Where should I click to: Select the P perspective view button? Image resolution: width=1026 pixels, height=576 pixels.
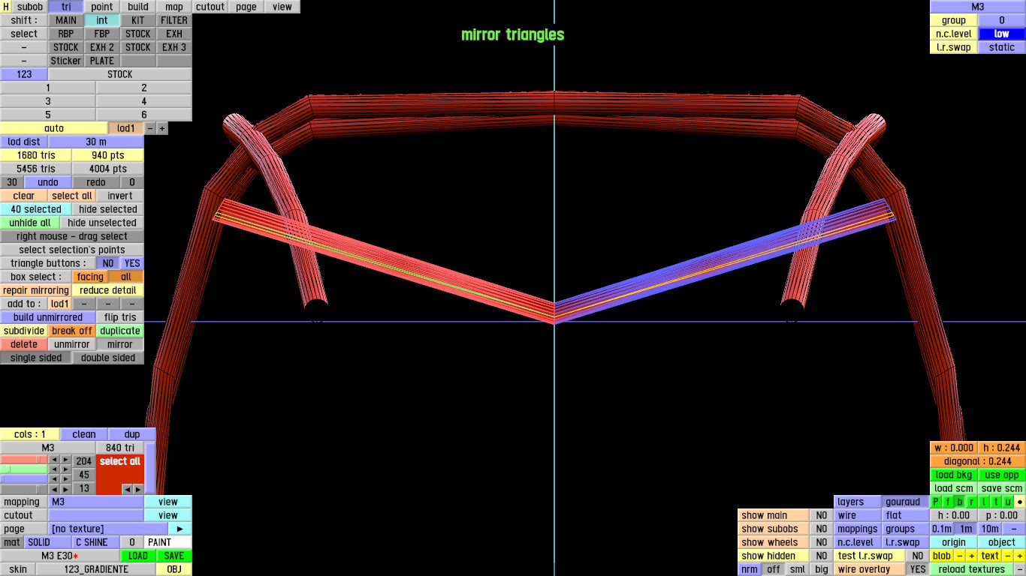click(x=937, y=502)
